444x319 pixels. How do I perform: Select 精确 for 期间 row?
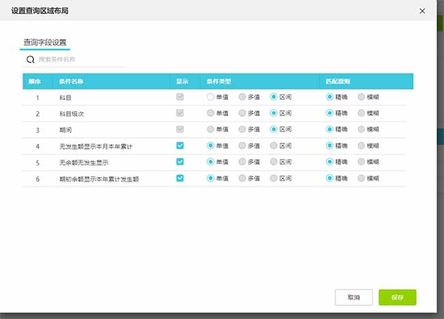click(329, 129)
